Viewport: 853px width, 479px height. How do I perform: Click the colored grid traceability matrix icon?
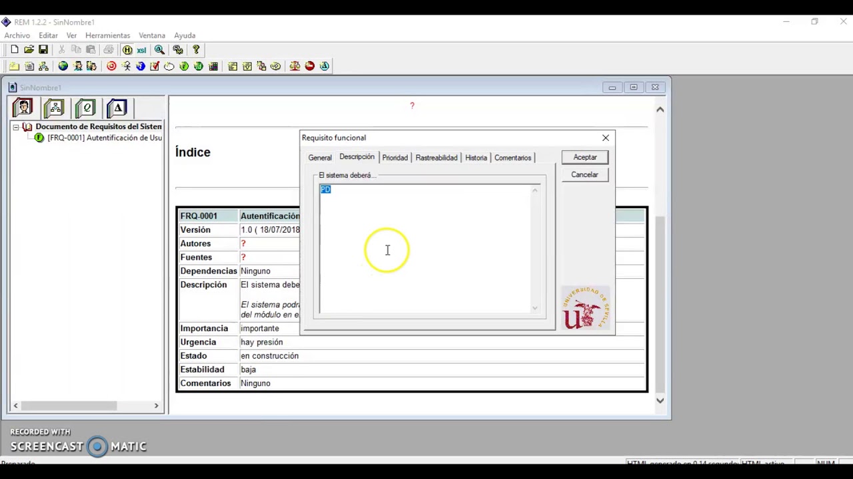(213, 66)
